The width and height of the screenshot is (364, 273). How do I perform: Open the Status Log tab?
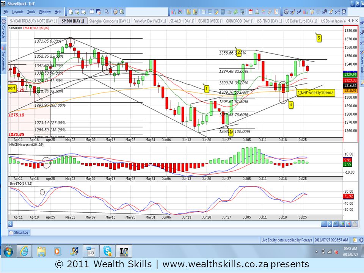pos(19,232)
